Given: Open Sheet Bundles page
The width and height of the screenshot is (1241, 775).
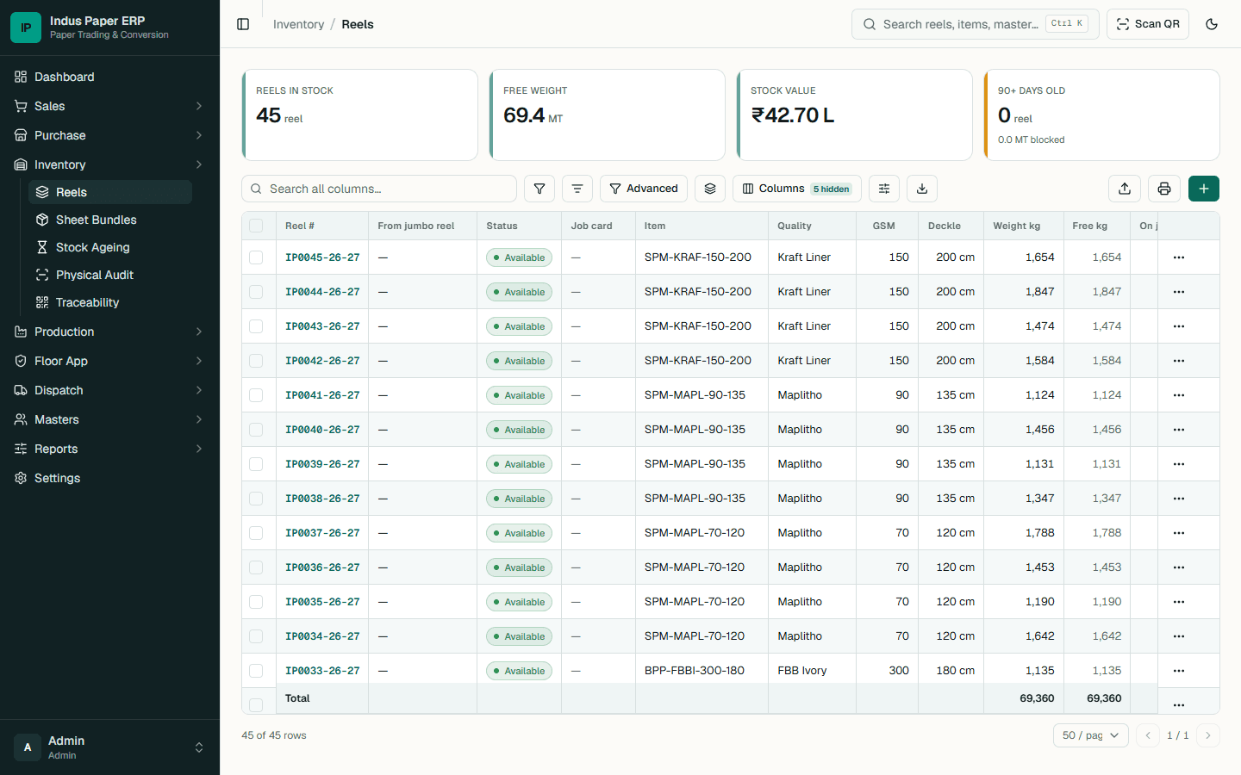Looking at the screenshot, I should (x=110, y=220).
